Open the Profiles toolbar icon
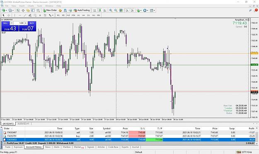259x154 pixels. click(x=10, y=10)
